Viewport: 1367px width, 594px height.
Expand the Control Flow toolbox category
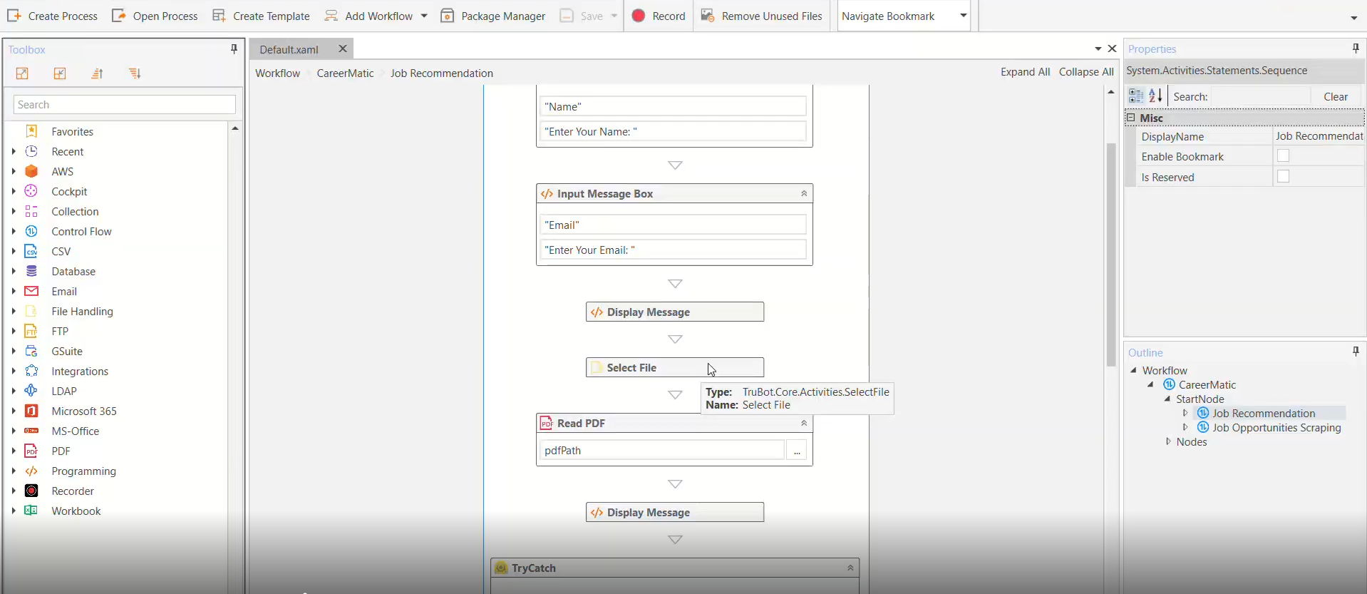[14, 231]
